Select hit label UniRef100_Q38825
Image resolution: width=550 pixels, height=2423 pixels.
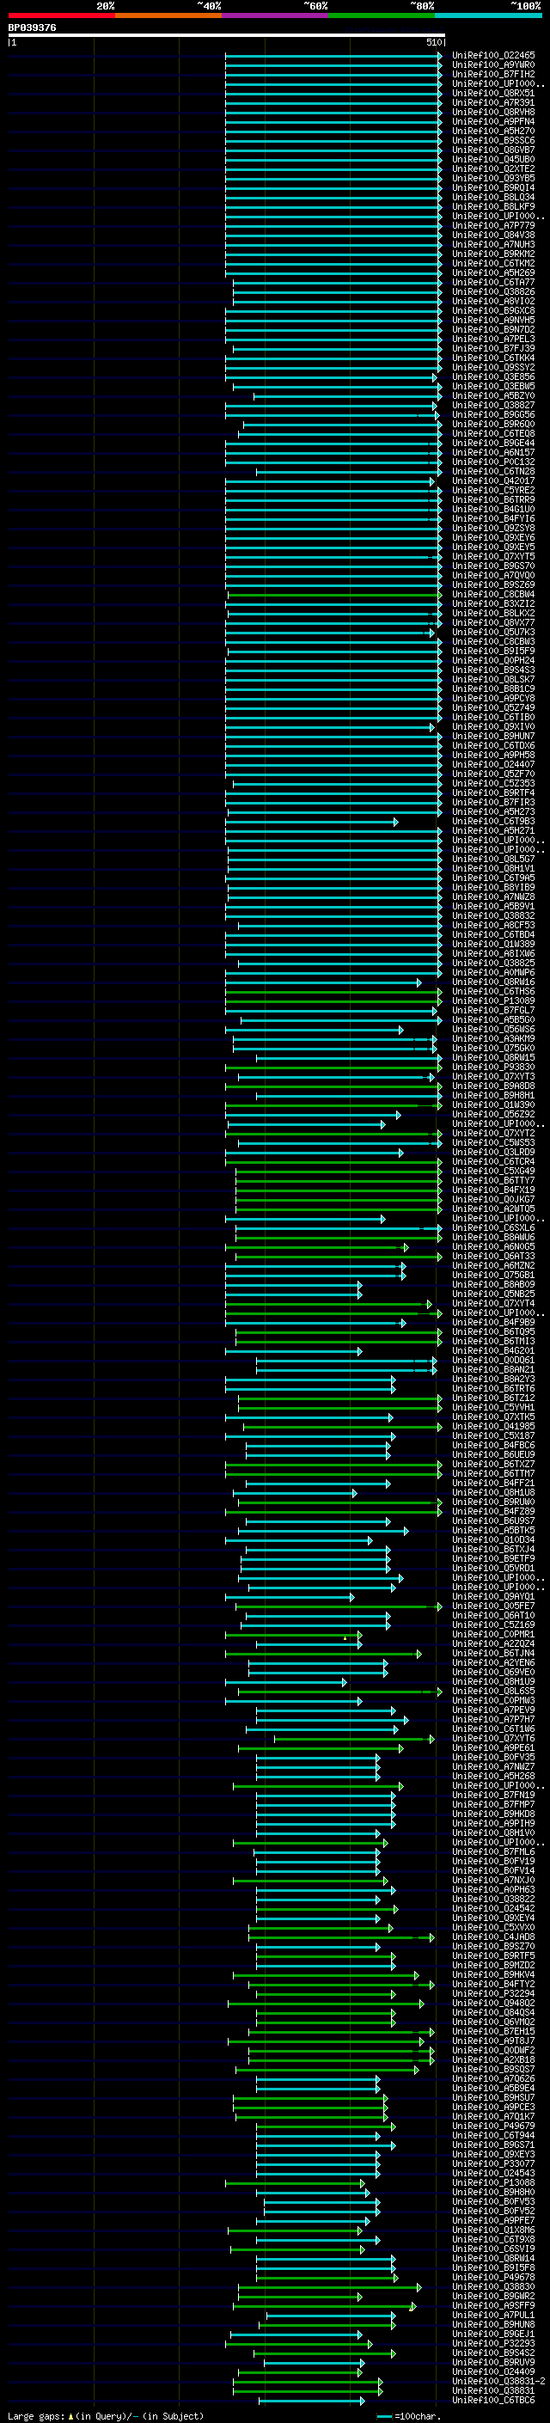click(x=493, y=964)
